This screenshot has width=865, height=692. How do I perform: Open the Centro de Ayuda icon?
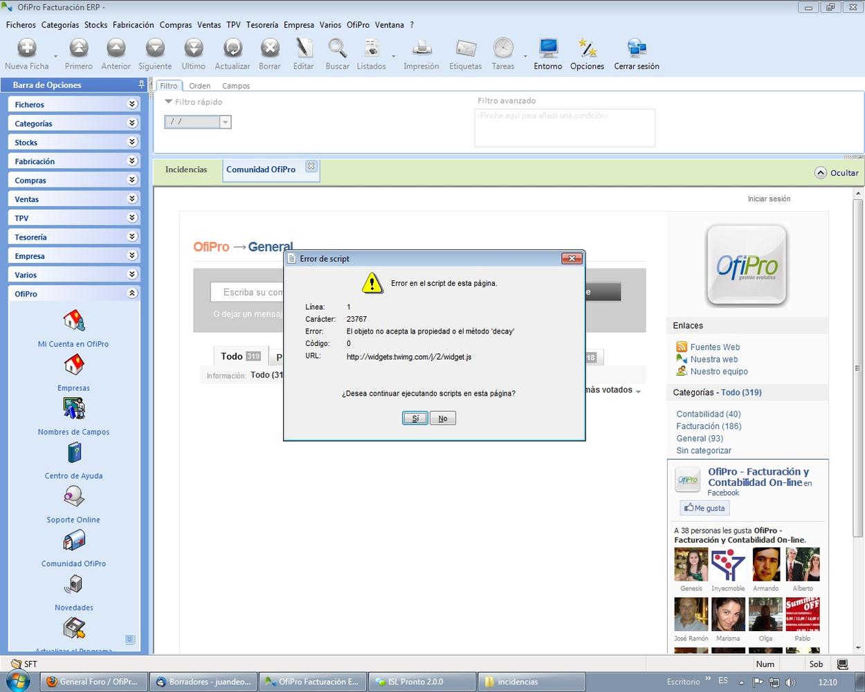pyautogui.click(x=74, y=453)
